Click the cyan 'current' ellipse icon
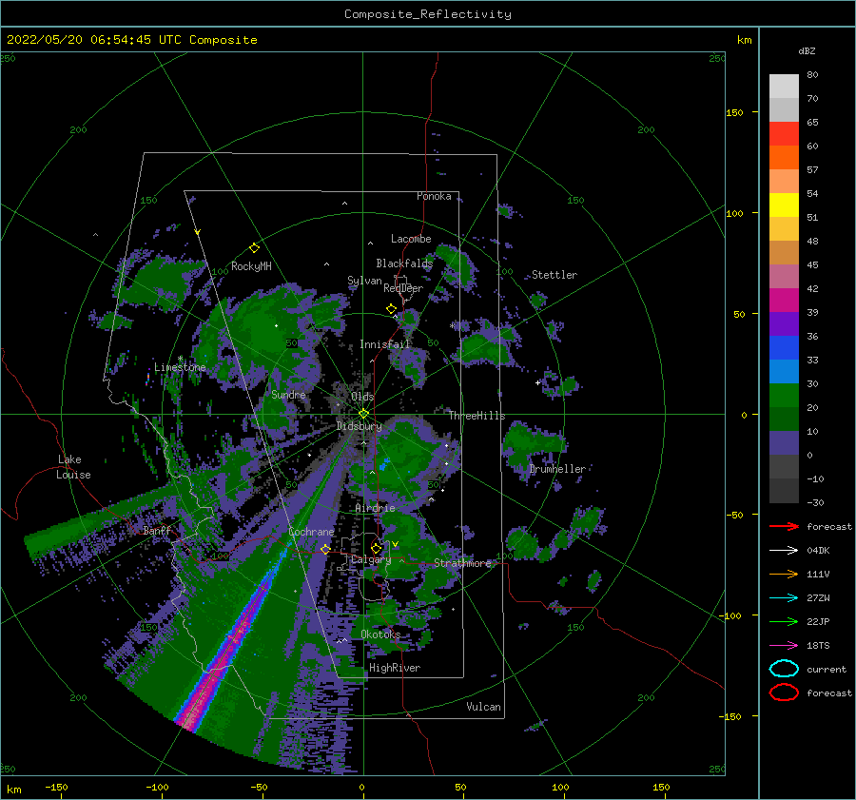The width and height of the screenshot is (856, 800). coord(784,669)
